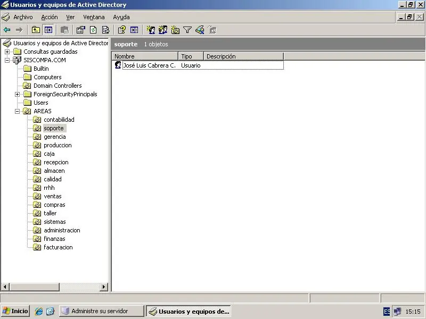
Task: Open the Ventana menu
Action: (94, 17)
